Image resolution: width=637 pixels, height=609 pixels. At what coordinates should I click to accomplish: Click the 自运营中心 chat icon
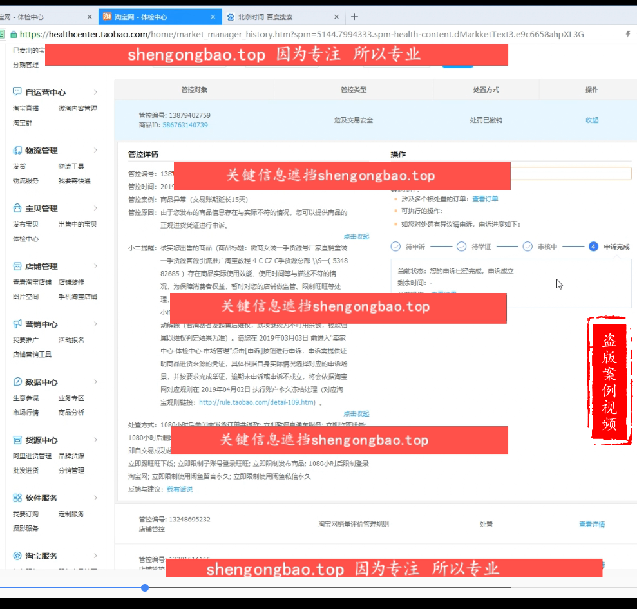(17, 92)
